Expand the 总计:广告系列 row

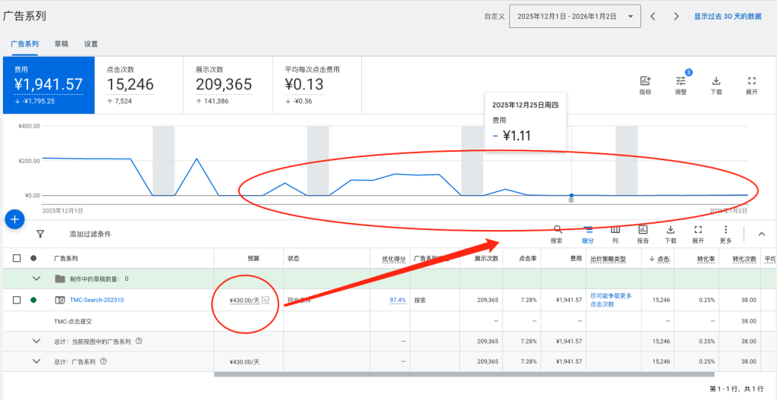(36, 361)
